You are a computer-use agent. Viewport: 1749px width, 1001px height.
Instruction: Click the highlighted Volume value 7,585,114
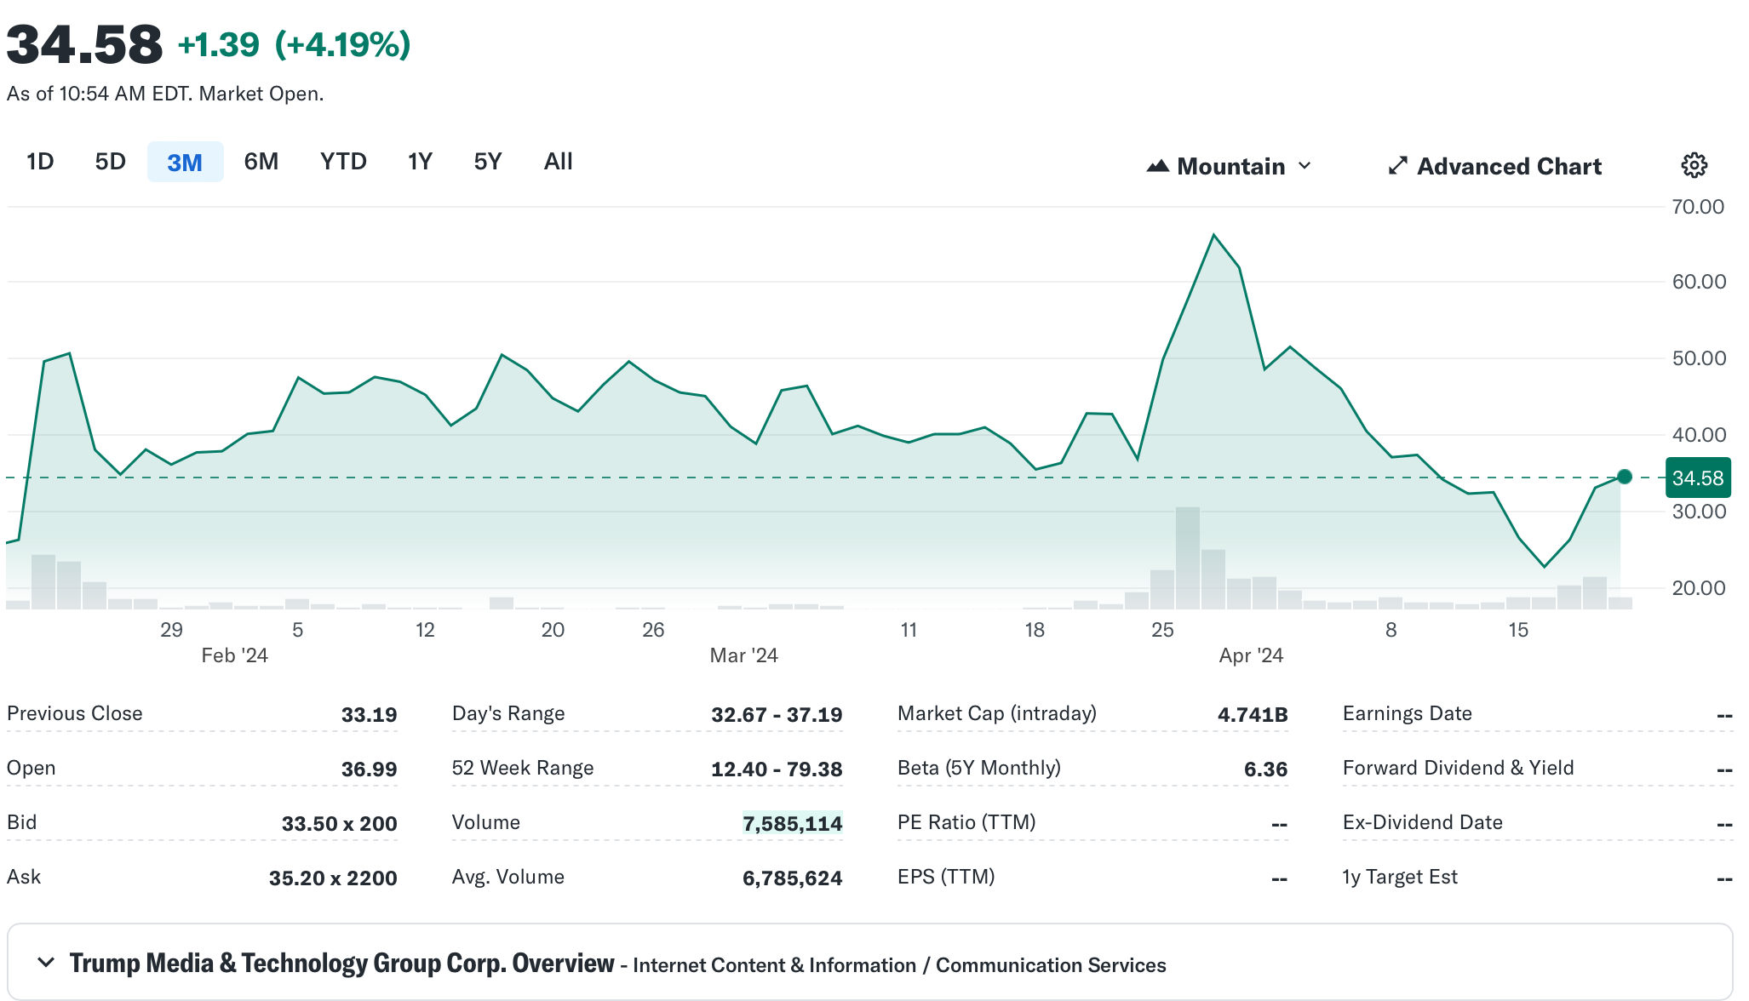tap(792, 824)
